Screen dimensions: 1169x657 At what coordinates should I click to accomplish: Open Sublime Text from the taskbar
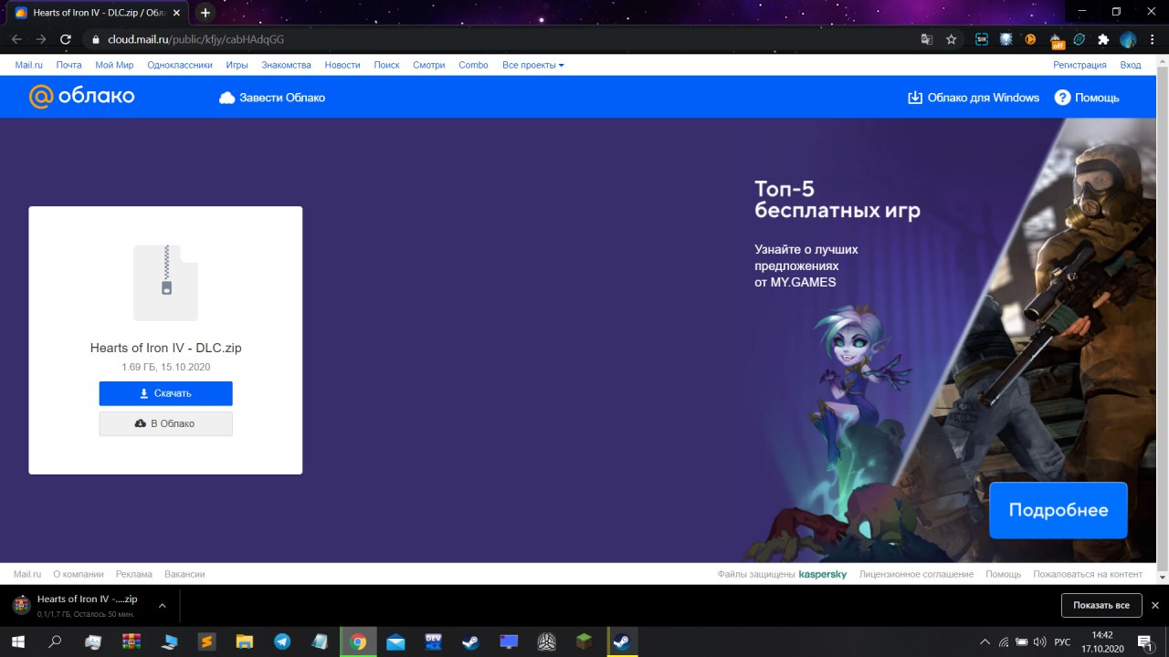207,641
